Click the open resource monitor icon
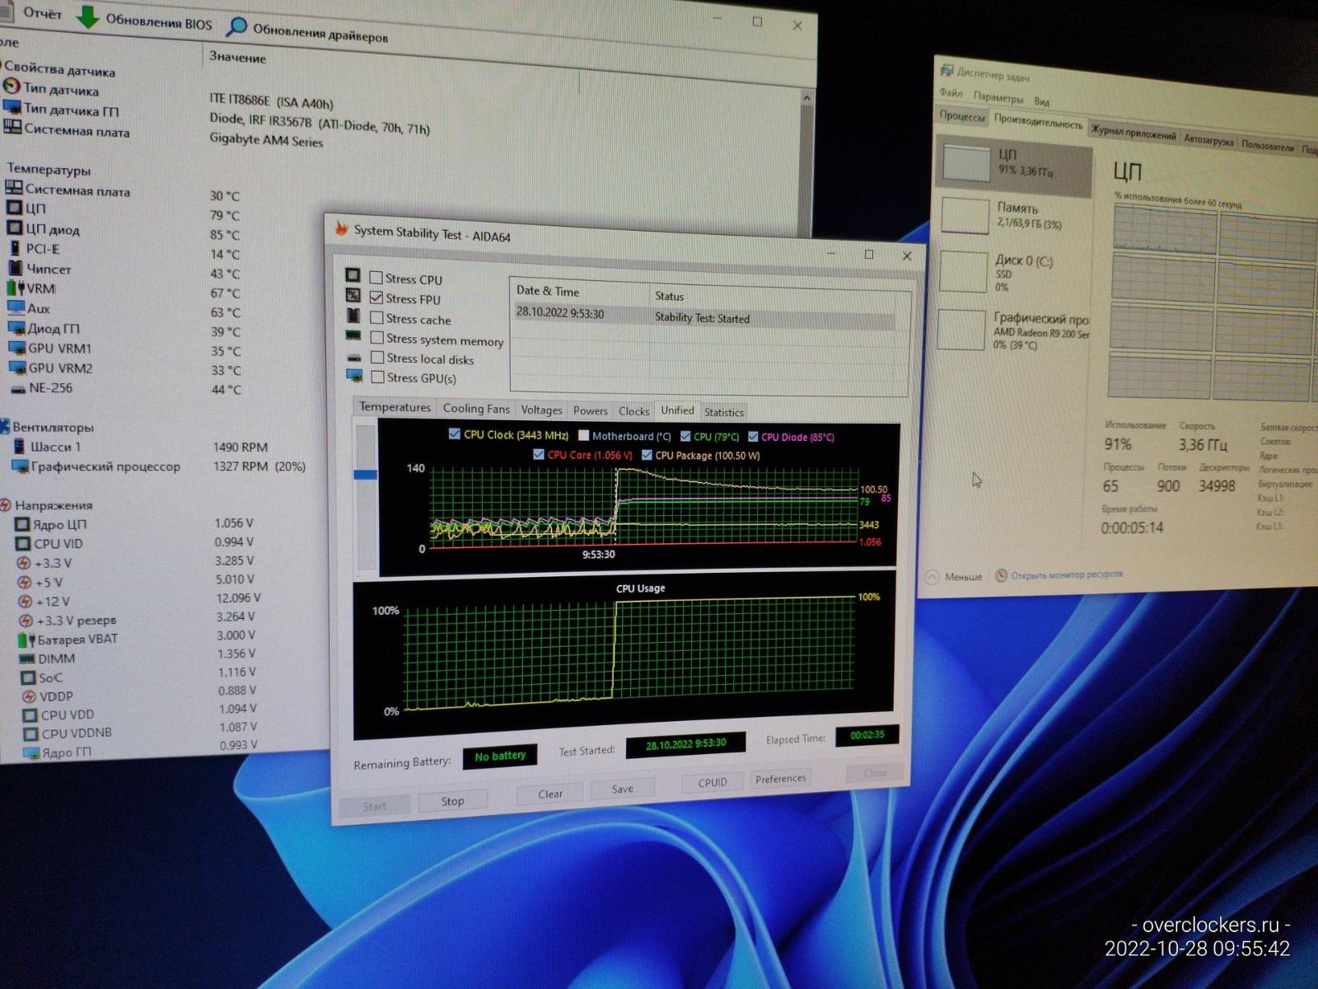The height and width of the screenshot is (989, 1318). coord(1001,575)
